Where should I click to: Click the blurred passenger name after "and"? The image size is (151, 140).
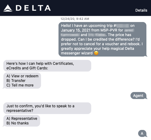point(97,35)
